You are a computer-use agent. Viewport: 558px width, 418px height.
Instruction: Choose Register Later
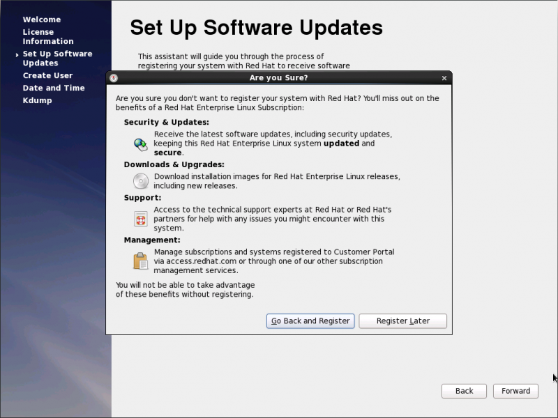point(402,321)
